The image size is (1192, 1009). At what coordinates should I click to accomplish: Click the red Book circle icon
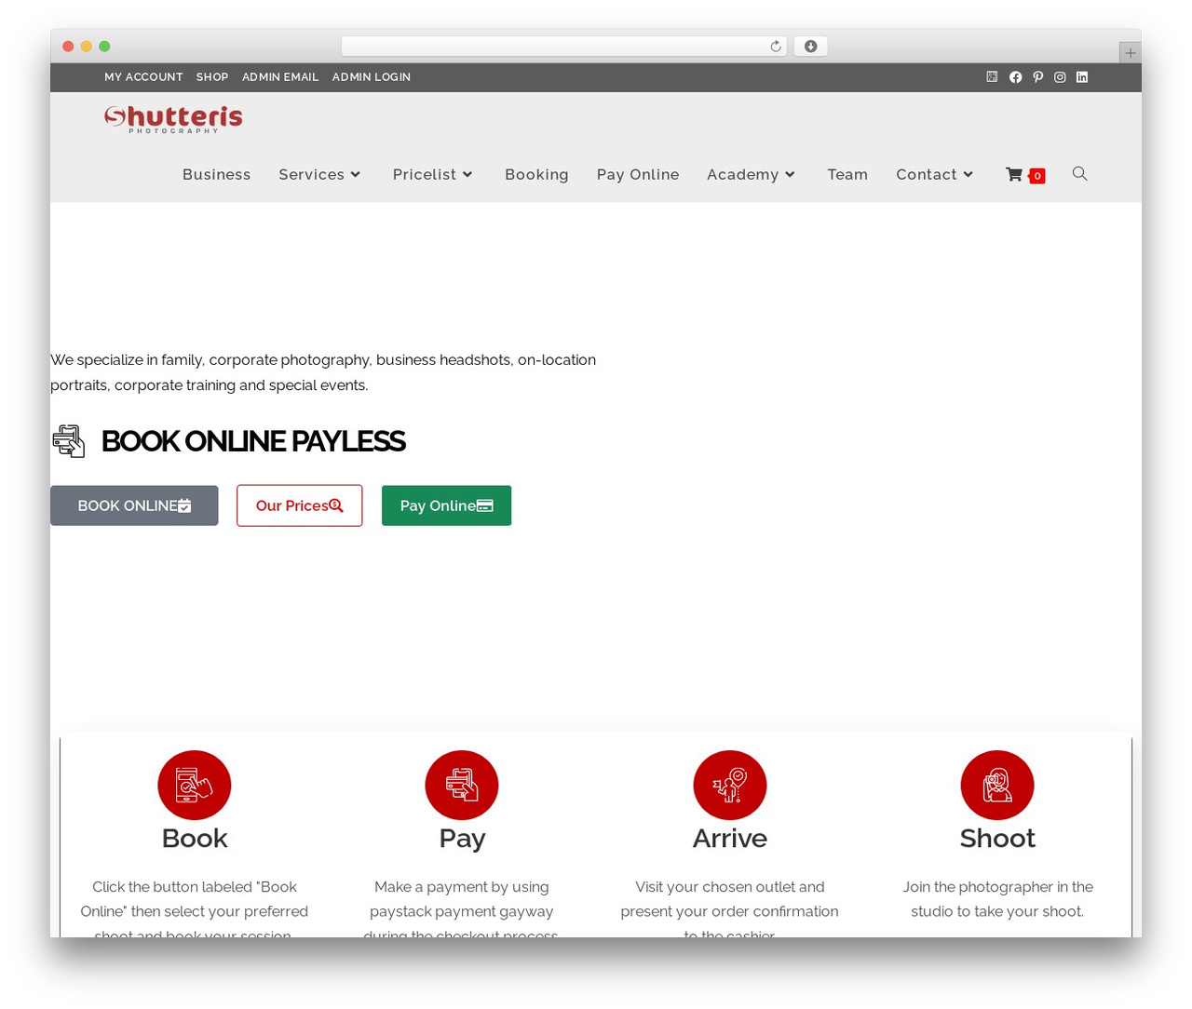click(195, 787)
